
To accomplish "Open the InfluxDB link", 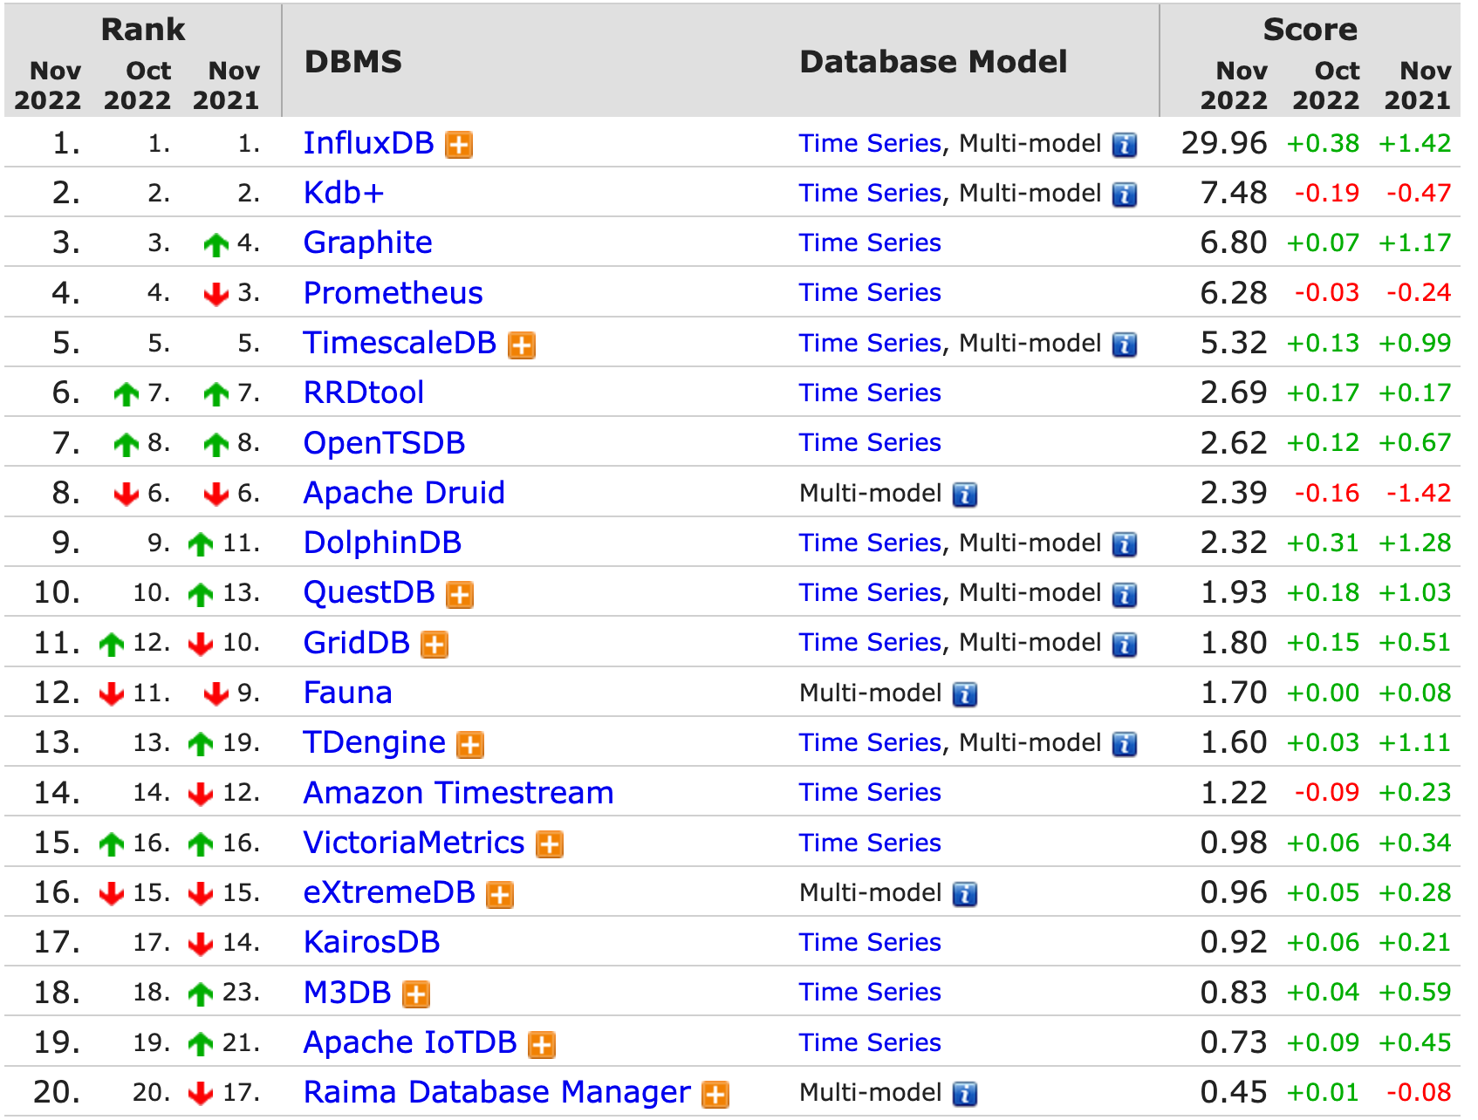I will (x=368, y=143).
